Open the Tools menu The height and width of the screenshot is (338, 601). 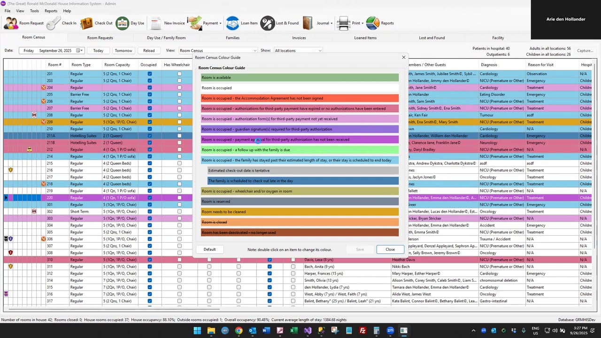coord(35,11)
